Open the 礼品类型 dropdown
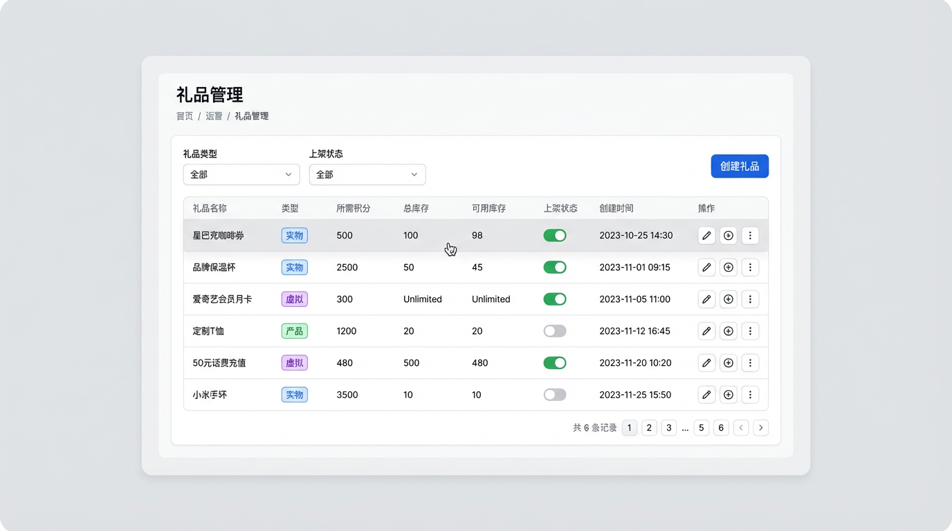The height and width of the screenshot is (531, 952). coord(241,175)
